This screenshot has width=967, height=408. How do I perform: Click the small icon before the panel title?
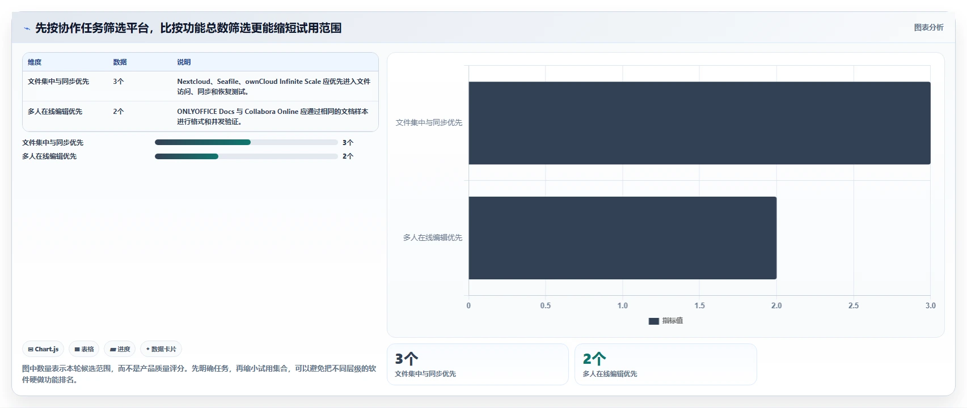[x=27, y=28]
